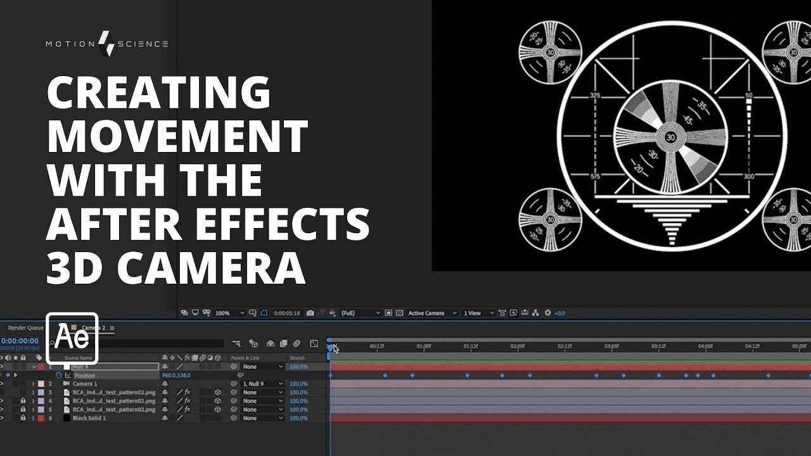Click the label tag column header icon
This screenshot has width=811, height=456.
coord(39,358)
